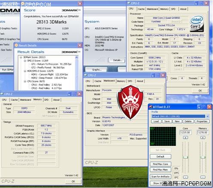
Task: Select the HDR1 - Canyon Flight row
Action: coord(49,74)
